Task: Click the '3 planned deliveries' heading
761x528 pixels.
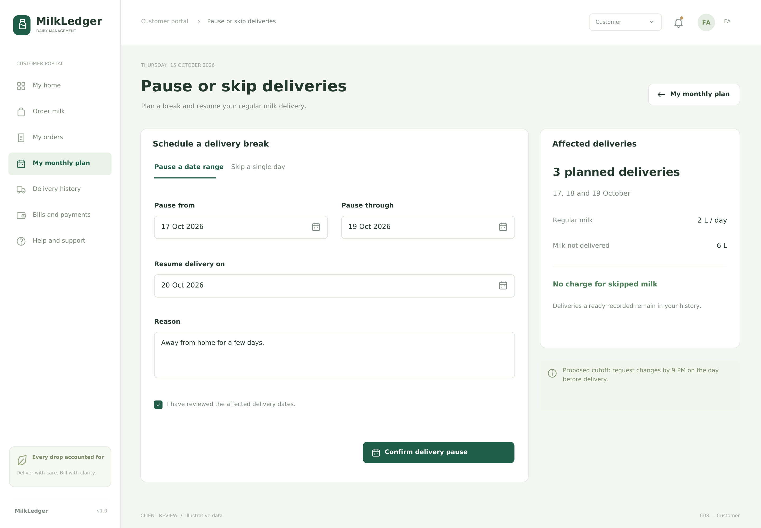Action: click(616, 172)
